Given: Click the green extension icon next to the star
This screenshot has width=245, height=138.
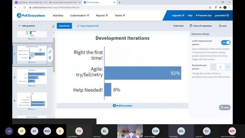Looking at the screenshot, I should pos(216,7).
